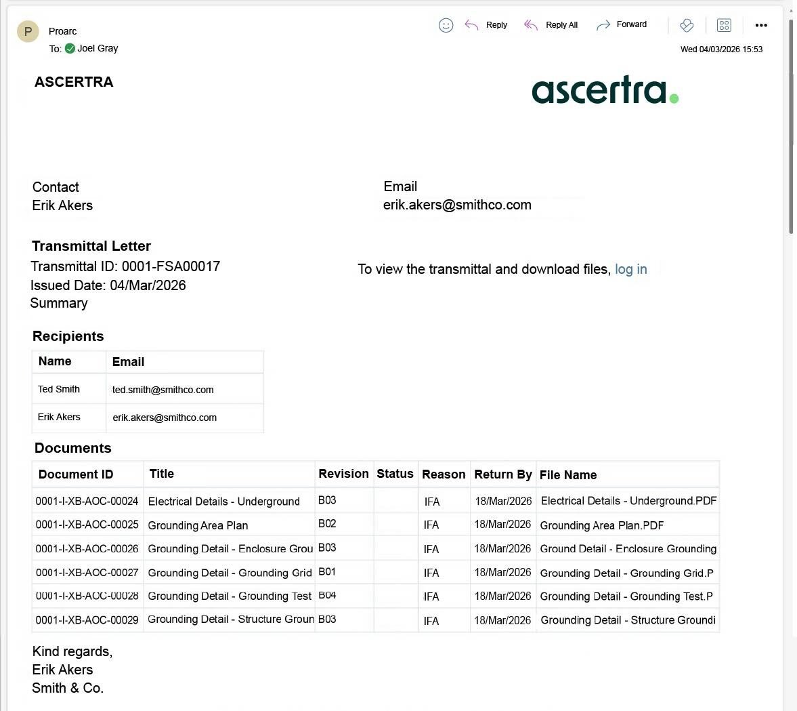
Task: Open the 'log in' link
Action: point(631,268)
